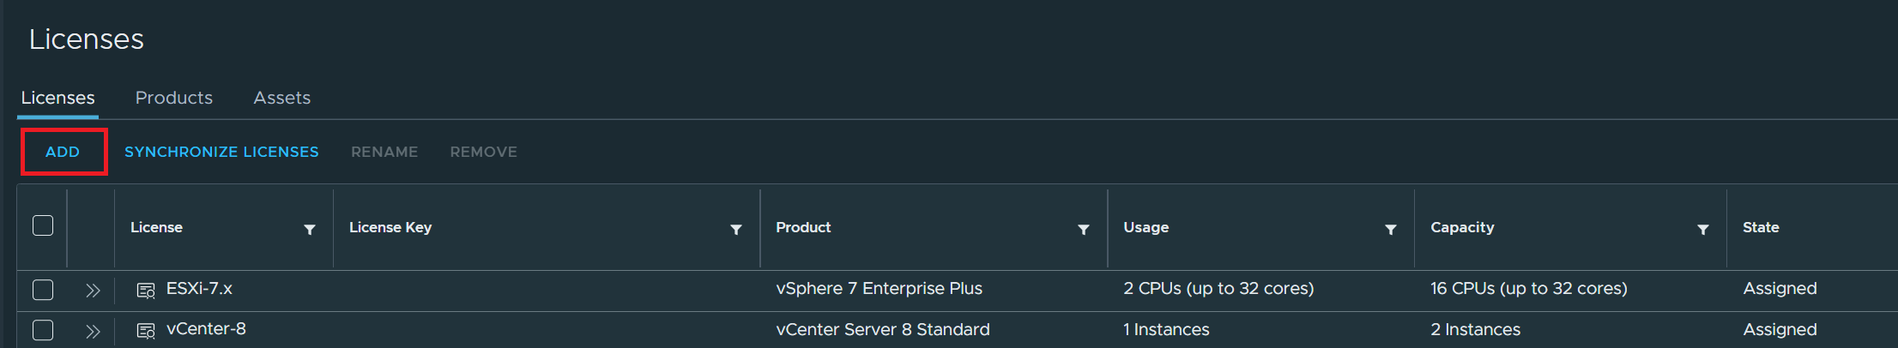The width and height of the screenshot is (1898, 348).
Task: Click the REMOVE button
Action: tap(483, 152)
